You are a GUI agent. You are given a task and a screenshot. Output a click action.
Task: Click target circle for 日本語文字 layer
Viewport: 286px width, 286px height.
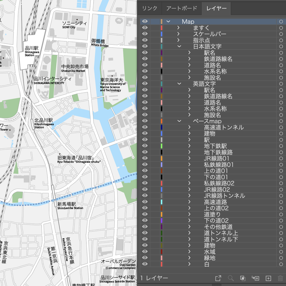tap(281, 46)
